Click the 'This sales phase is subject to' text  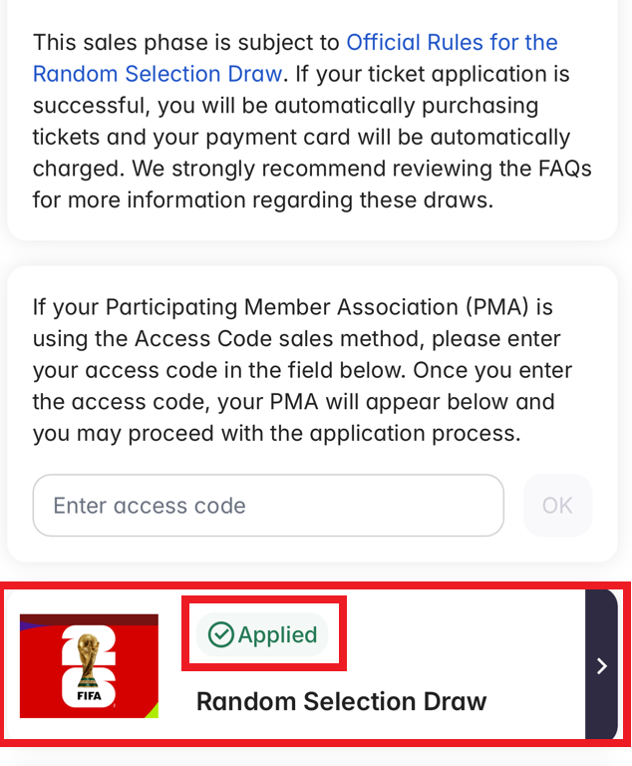(x=186, y=42)
